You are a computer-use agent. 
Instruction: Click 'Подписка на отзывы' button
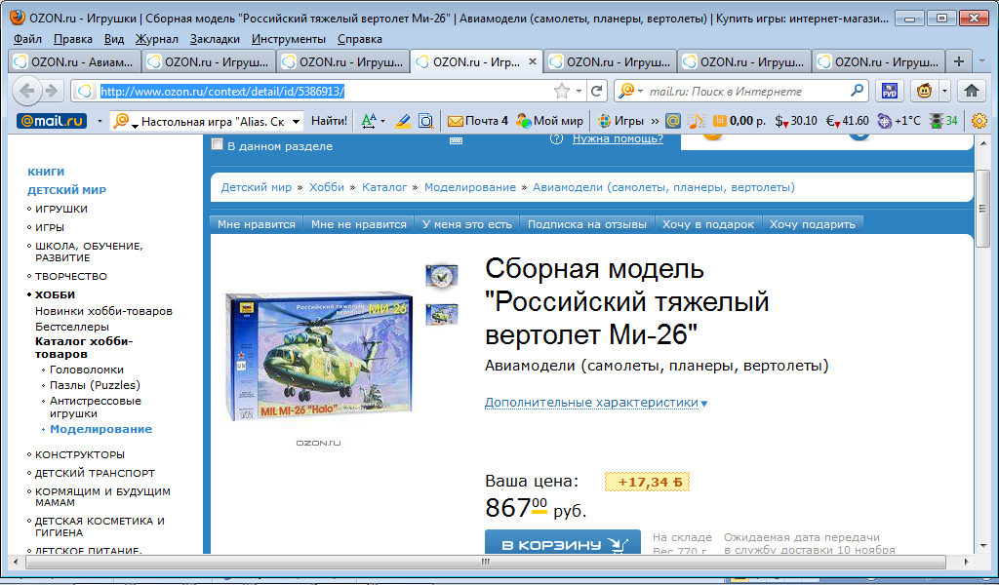point(586,224)
